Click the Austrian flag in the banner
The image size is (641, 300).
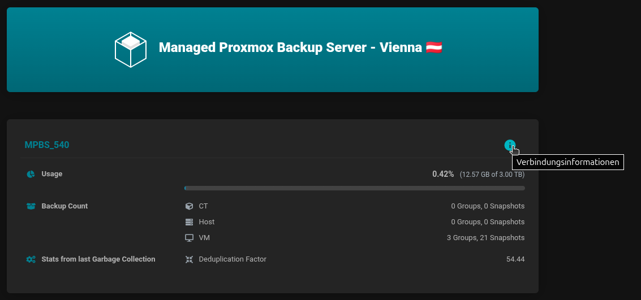[434, 47]
